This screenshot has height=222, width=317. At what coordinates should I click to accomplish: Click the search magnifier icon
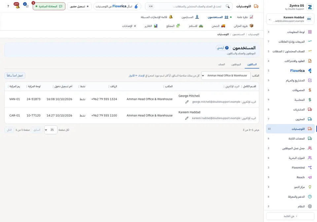[228, 6]
